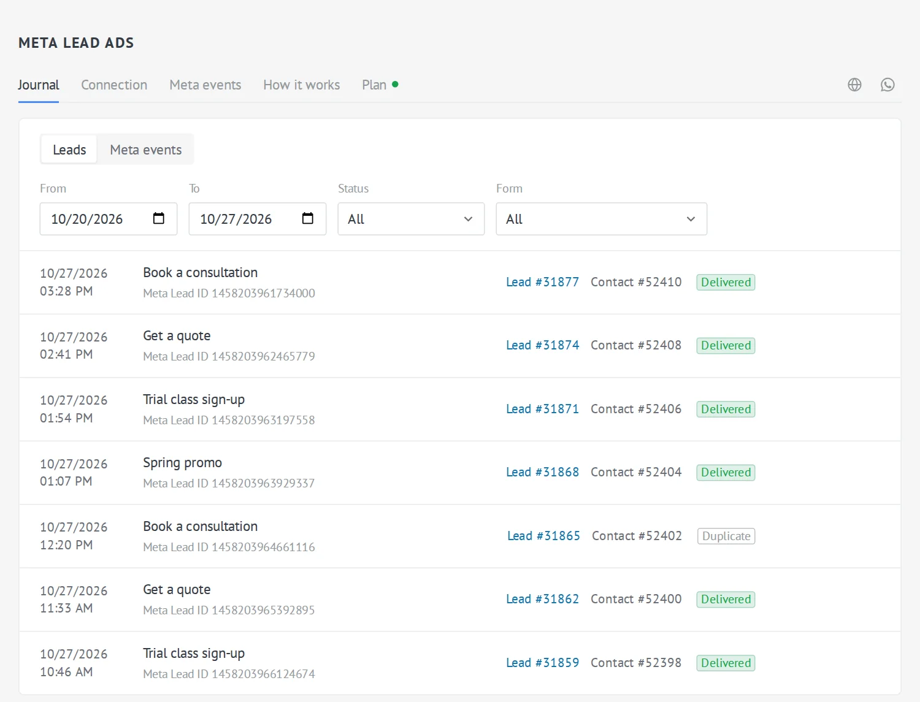Click Delivered badge for Lead #31877
920x702 pixels.
726,282
